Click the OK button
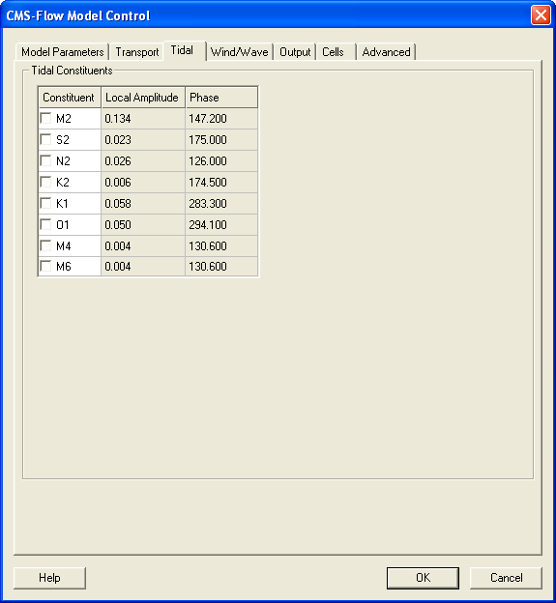 pyautogui.click(x=423, y=578)
